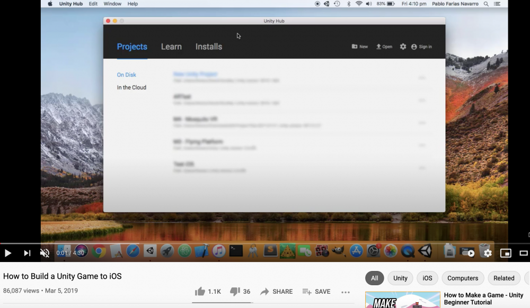Select the All filter chip
Image resolution: width=530 pixels, height=308 pixels.
coord(375,278)
